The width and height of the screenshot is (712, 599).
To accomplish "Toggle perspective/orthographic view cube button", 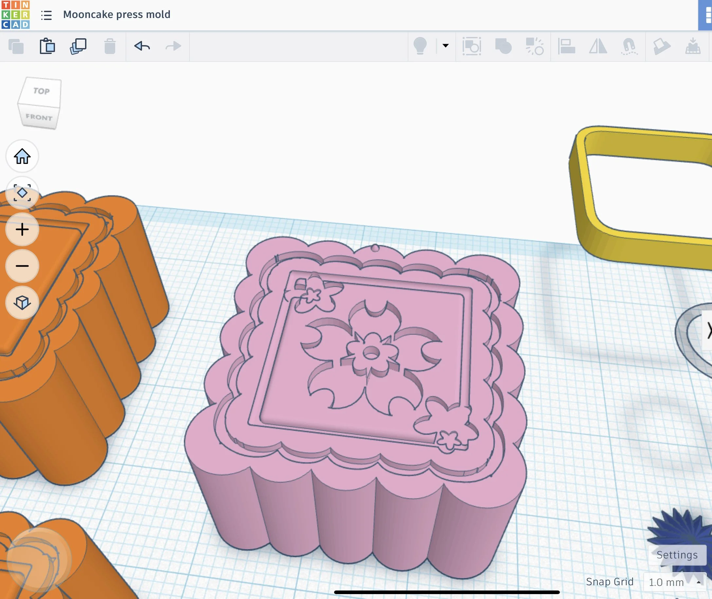I will coord(23,302).
